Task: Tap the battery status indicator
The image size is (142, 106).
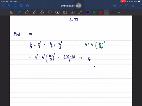Action: click(x=139, y=1)
